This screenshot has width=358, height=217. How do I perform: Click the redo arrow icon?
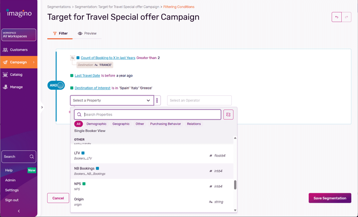pyautogui.click(x=346, y=17)
